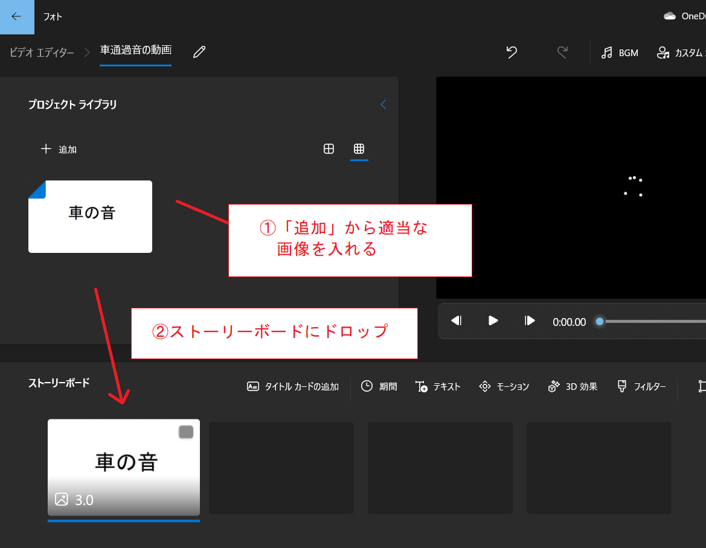
Task: Click the 3.0 duration on clip
Action: coord(84,500)
